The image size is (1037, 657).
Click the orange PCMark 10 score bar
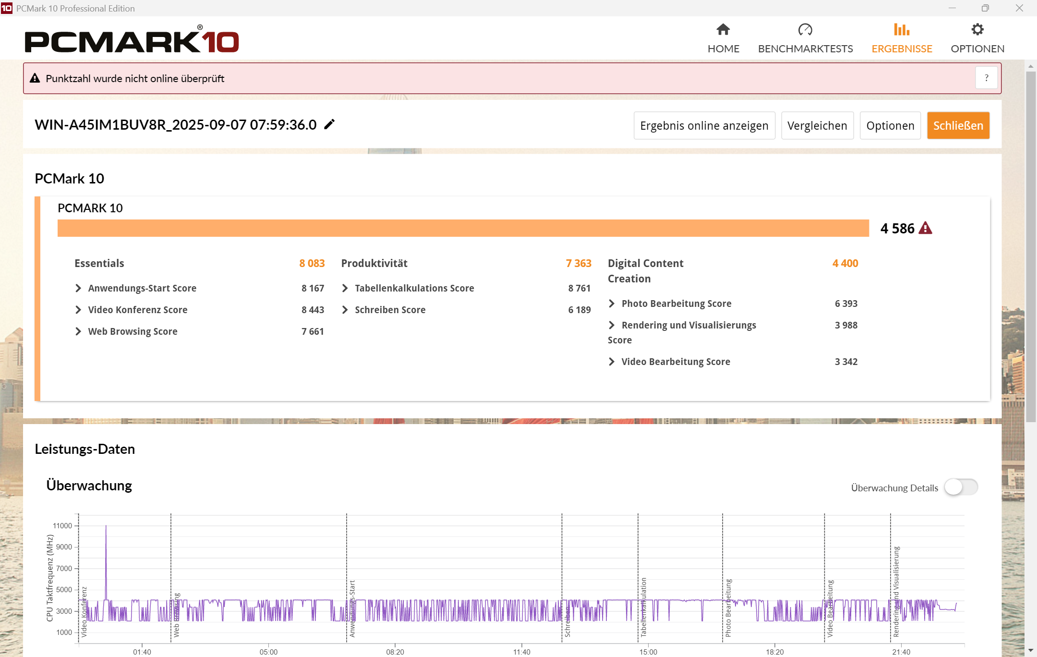(x=463, y=228)
